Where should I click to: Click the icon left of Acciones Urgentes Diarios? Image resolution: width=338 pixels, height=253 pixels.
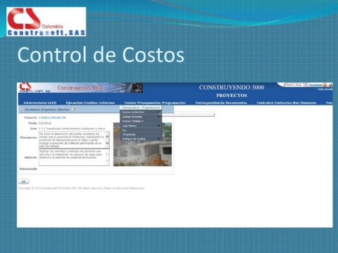pyautogui.click(x=22, y=110)
